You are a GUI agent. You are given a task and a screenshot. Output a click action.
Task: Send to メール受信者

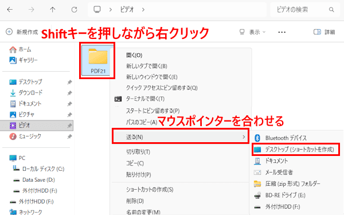pos(279,172)
